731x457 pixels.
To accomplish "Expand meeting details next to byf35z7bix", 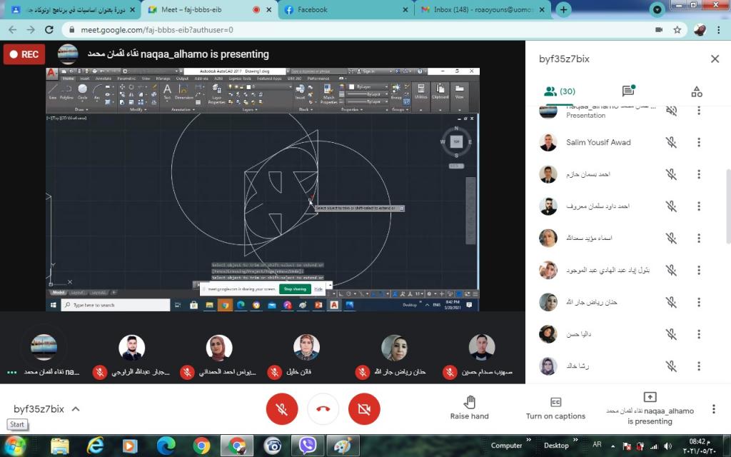I will tap(76, 409).
